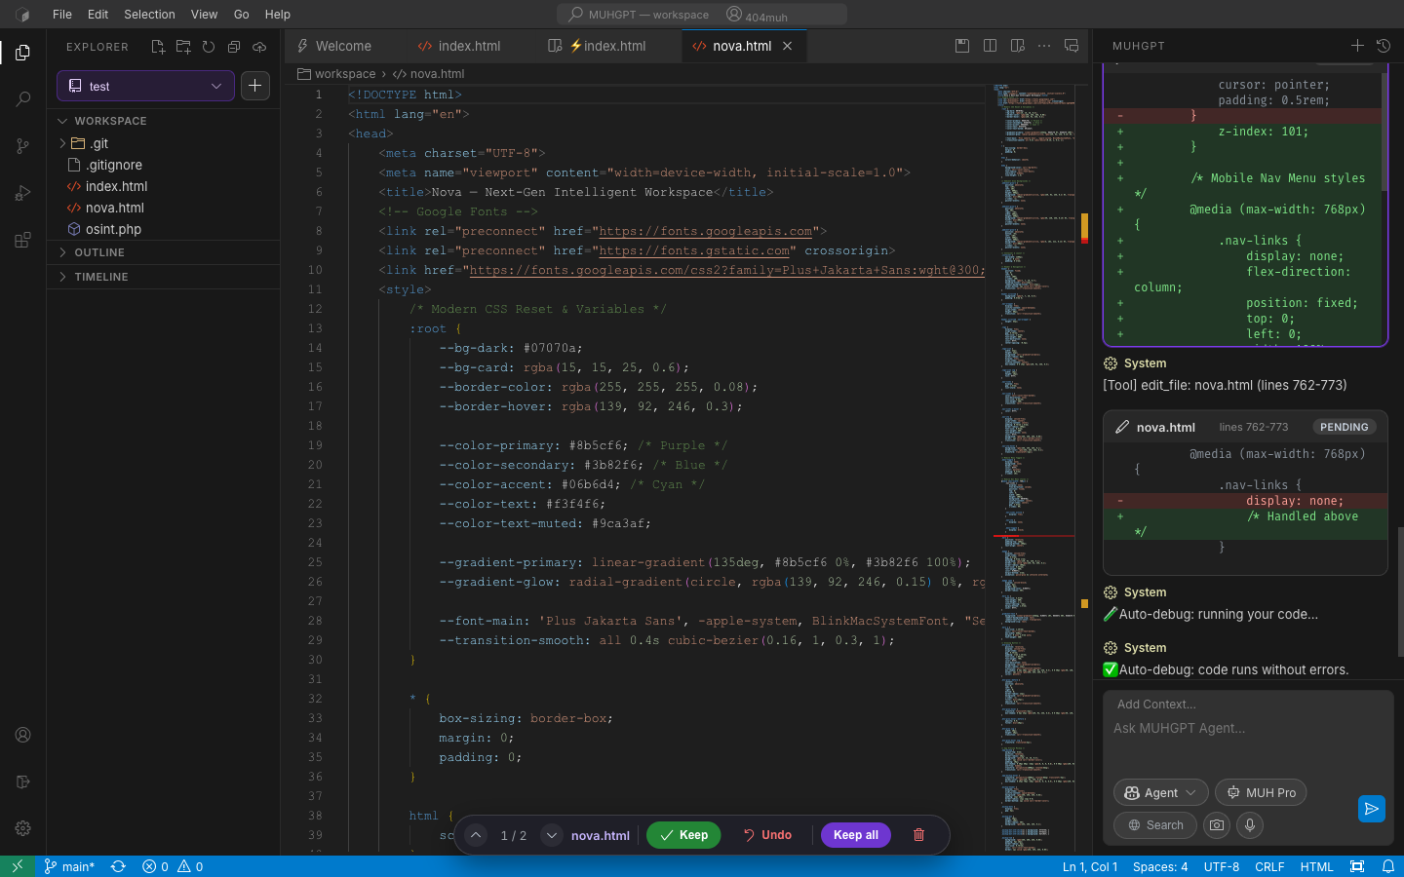Screen dimensions: 1404x877
Task: Click the Keep all button
Action: point(856,835)
